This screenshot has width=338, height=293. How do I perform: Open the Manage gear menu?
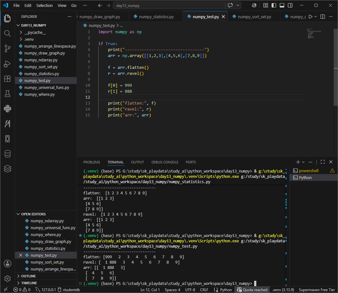click(x=7, y=279)
